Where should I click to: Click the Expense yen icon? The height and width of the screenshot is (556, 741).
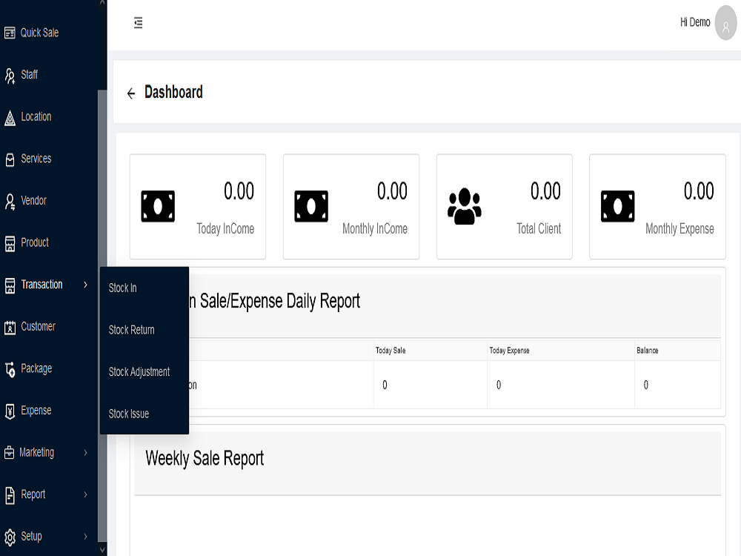10,411
